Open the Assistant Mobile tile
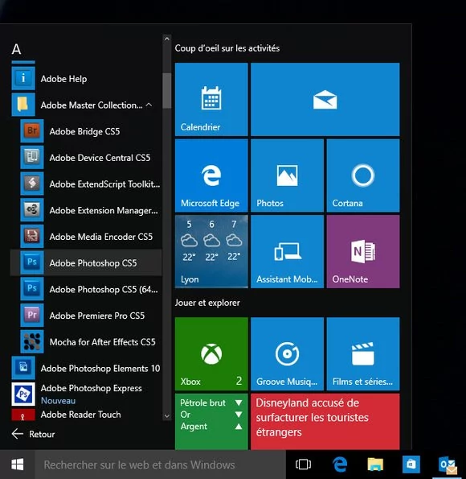466x479 pixels. [x=287, y=251]
